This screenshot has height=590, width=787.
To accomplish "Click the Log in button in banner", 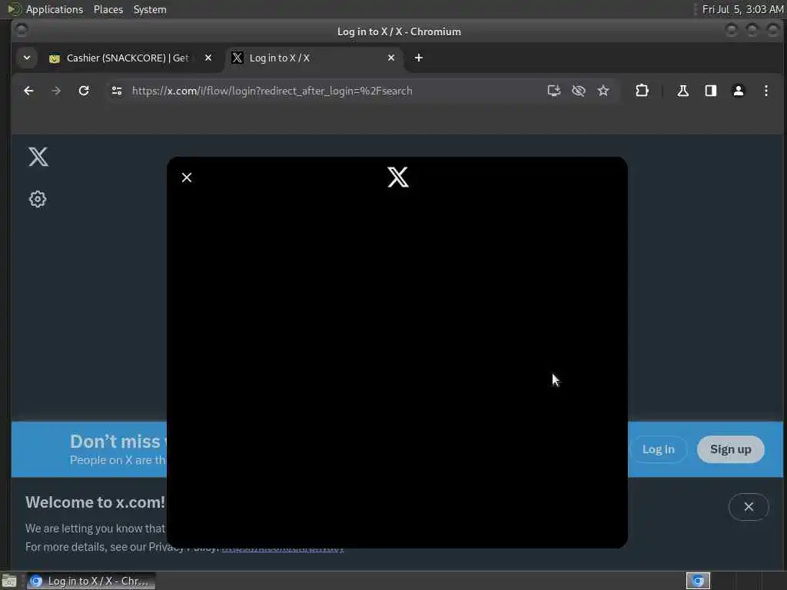I will (658, 449).
